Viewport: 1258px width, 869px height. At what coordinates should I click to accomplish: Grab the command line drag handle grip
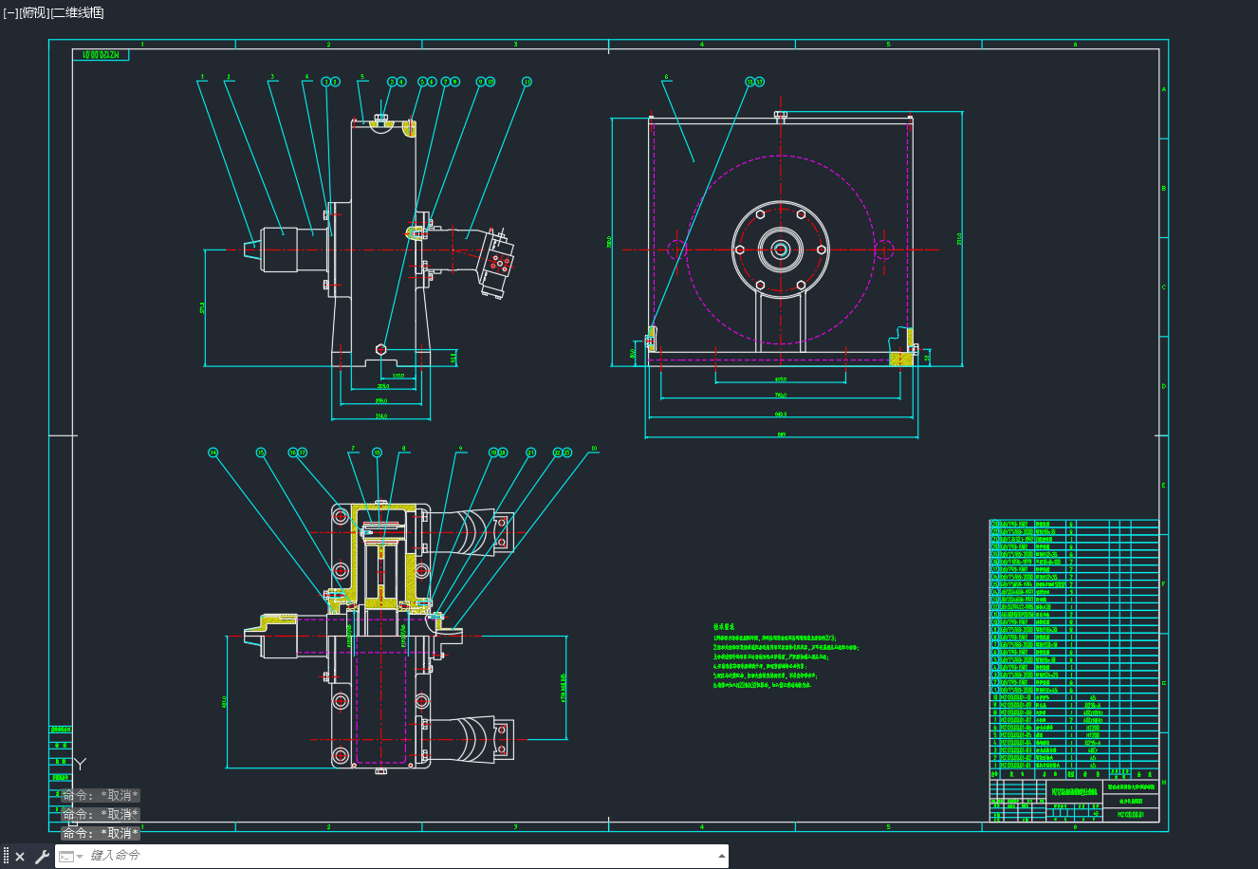[x=6, y=857]
